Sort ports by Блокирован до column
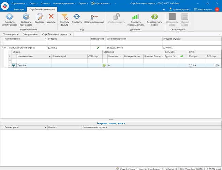The height and width of the screenshot is (170, 222). coord(133,56)
